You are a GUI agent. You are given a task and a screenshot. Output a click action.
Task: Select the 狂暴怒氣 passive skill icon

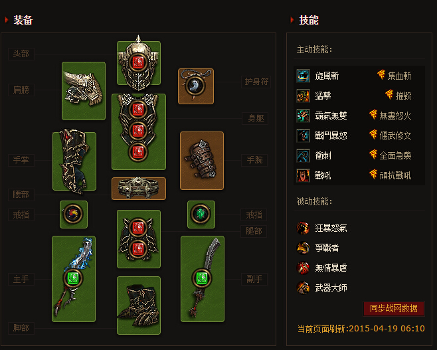[303, 228]
